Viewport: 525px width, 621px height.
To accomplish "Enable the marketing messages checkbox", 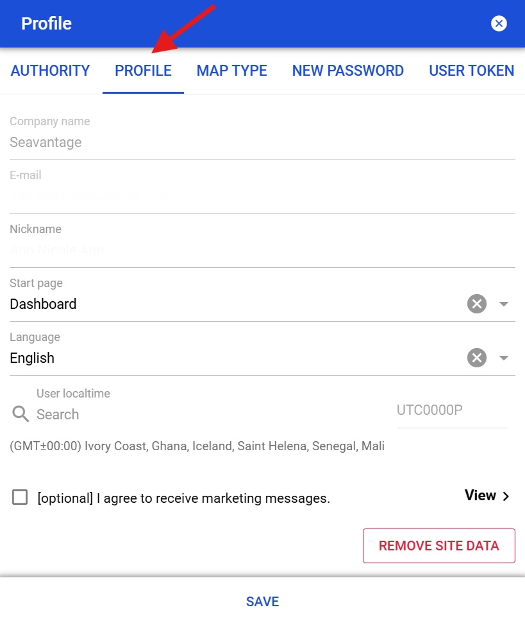I will pyautogui.click(x=20, y=497).
